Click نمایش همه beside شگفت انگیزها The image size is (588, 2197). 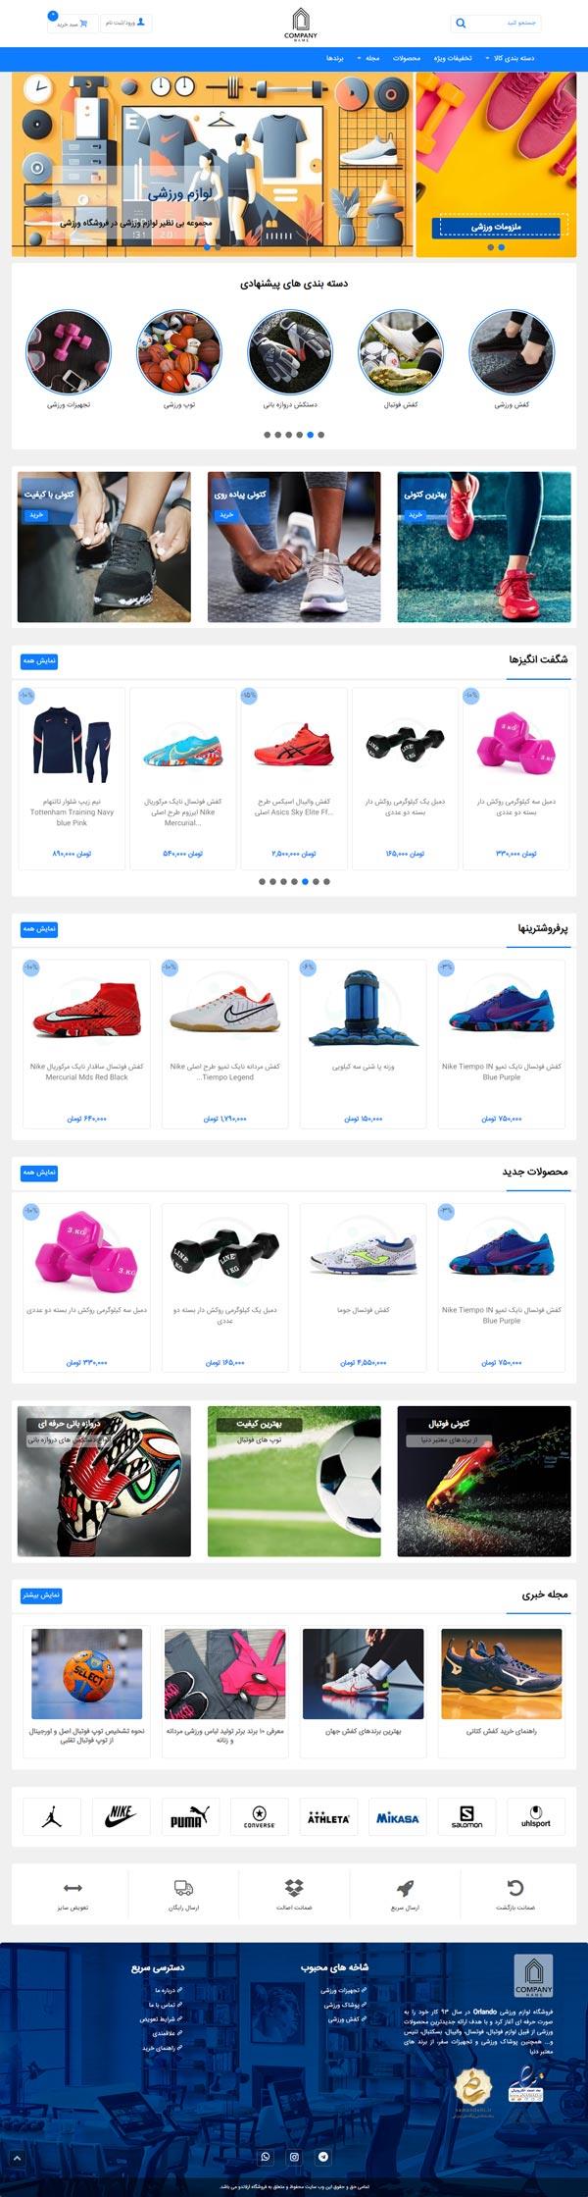40,661
